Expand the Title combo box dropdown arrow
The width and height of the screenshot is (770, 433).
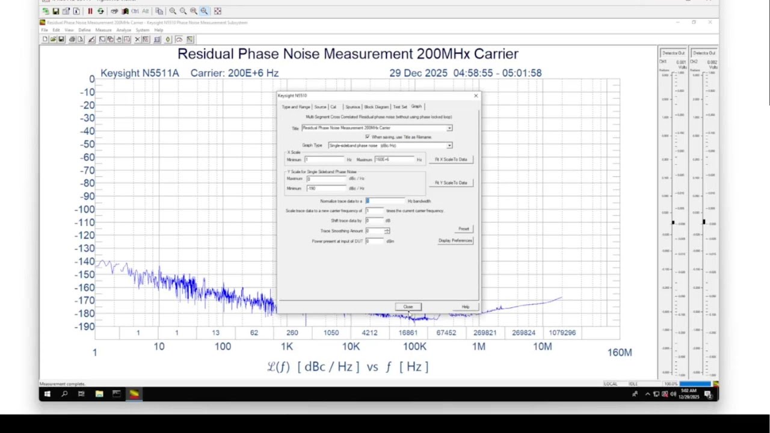pos(449,128)
